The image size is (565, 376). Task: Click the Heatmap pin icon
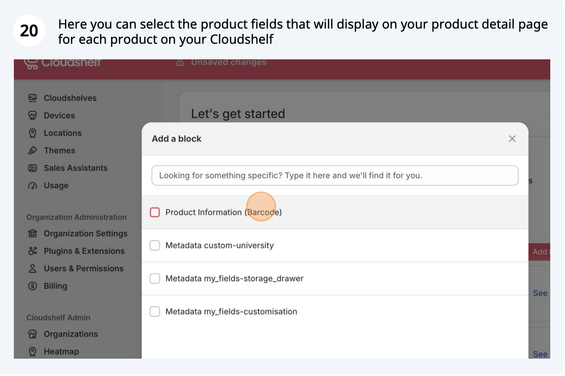(x=32, y=351)
